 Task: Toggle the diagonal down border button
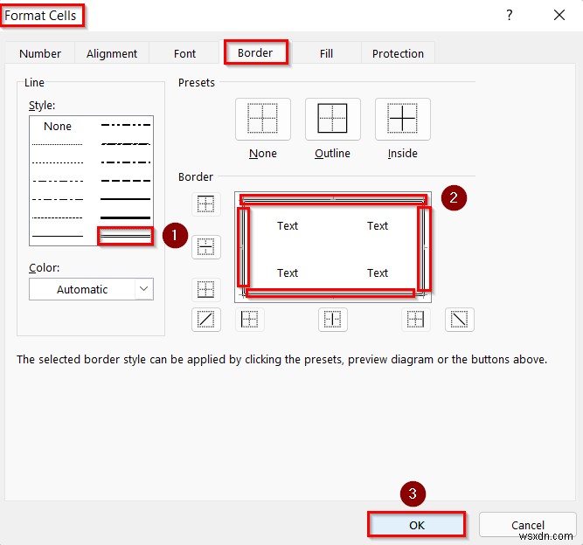coord(460,320)
